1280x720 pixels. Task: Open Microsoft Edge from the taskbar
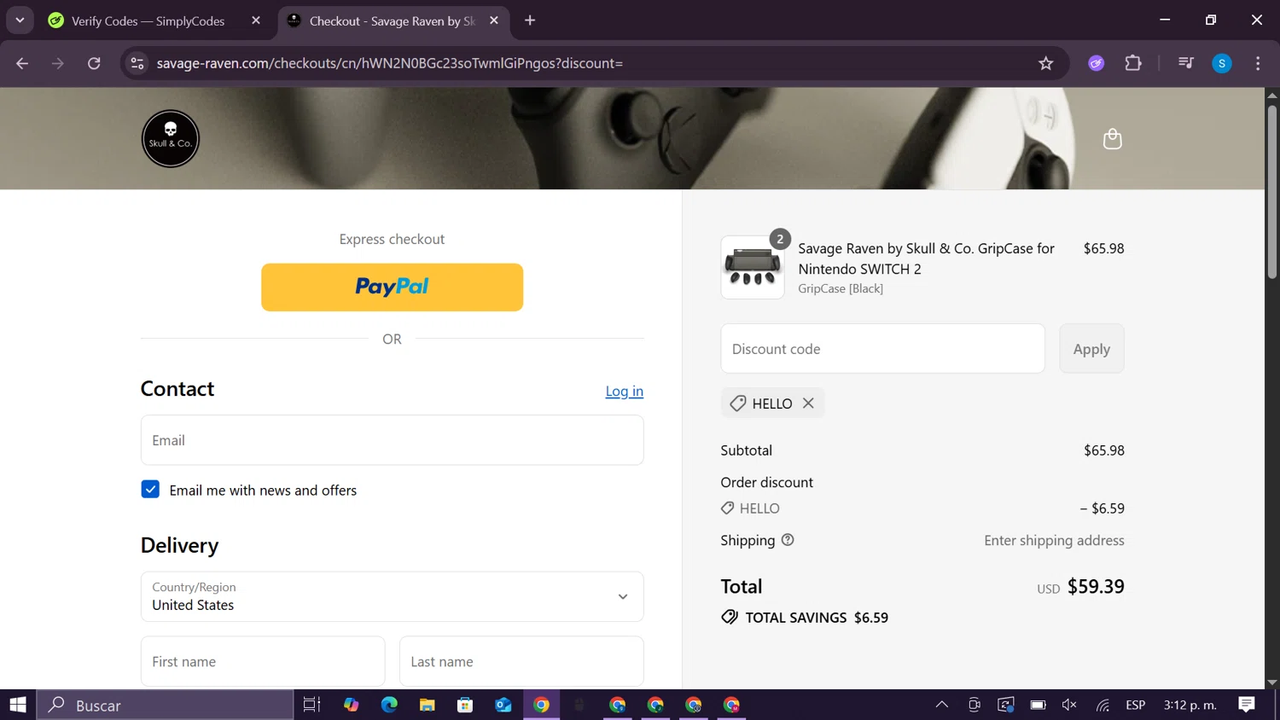(x=389, y=705)
